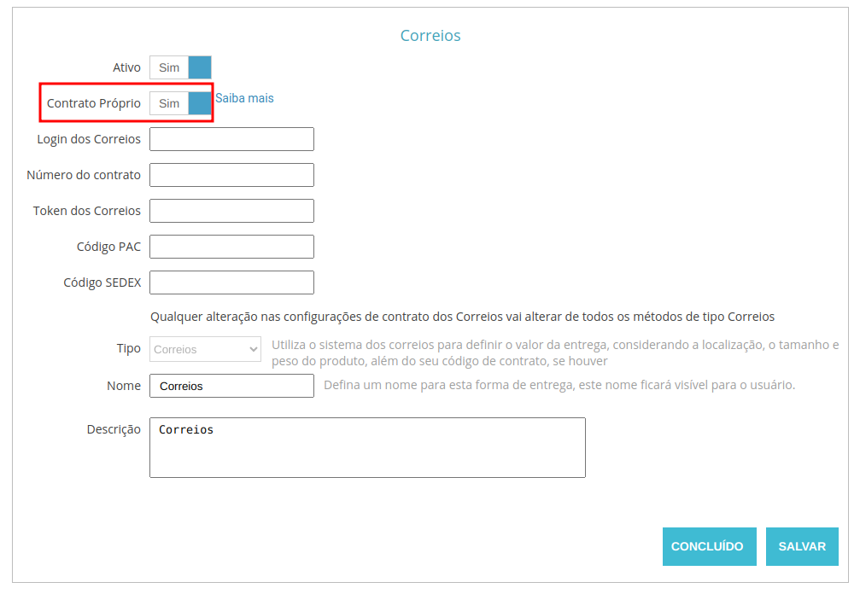Click the 'Qualquer alteração nas configurações' notice text
The image size is (860, 594).
tap(462, 317)
